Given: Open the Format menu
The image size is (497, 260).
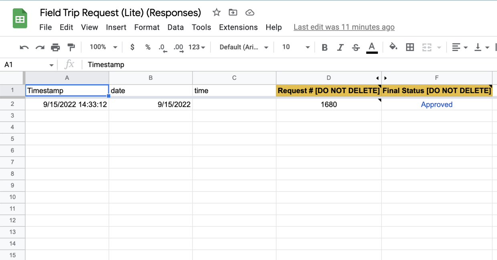Looking at the screenshot, I should pyautogui.click(x=147, y=27).
